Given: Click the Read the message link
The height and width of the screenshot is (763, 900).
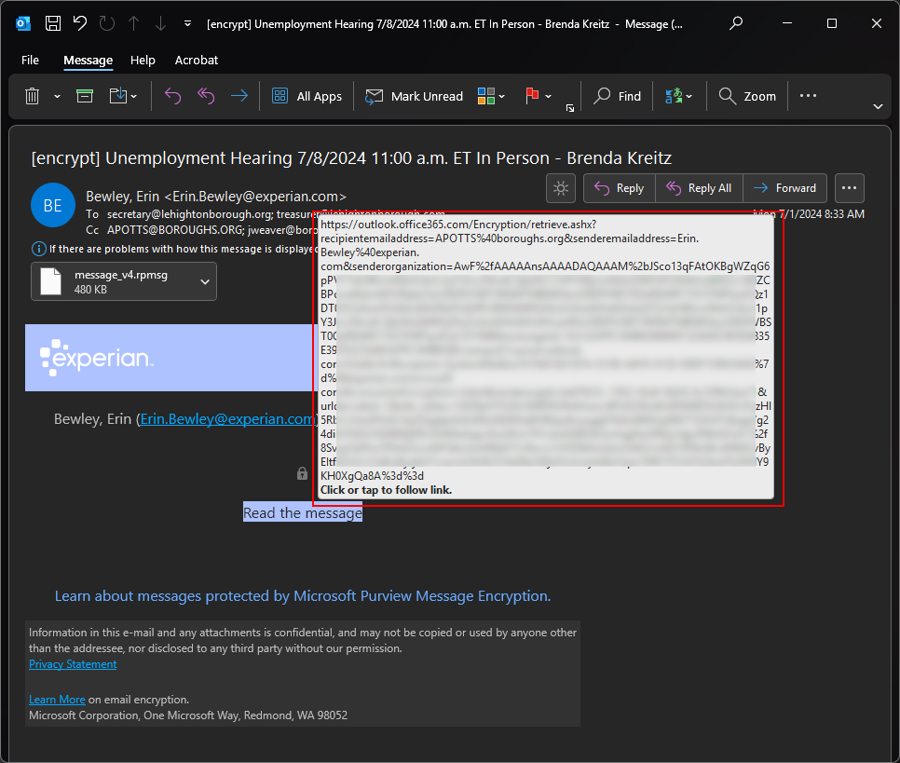Looking at the screenshot, I should tap(303, 512).
